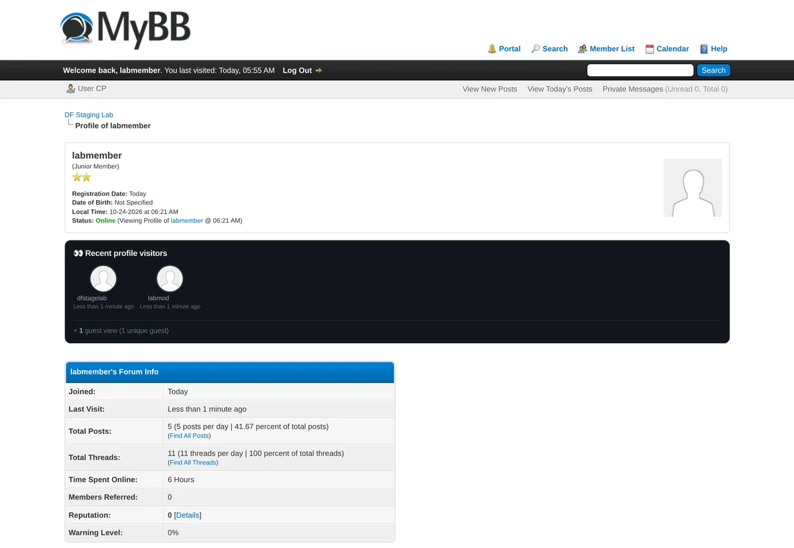
Task: Go to DF Staging Lab breadcrumb
Action: tap(89, 115)
